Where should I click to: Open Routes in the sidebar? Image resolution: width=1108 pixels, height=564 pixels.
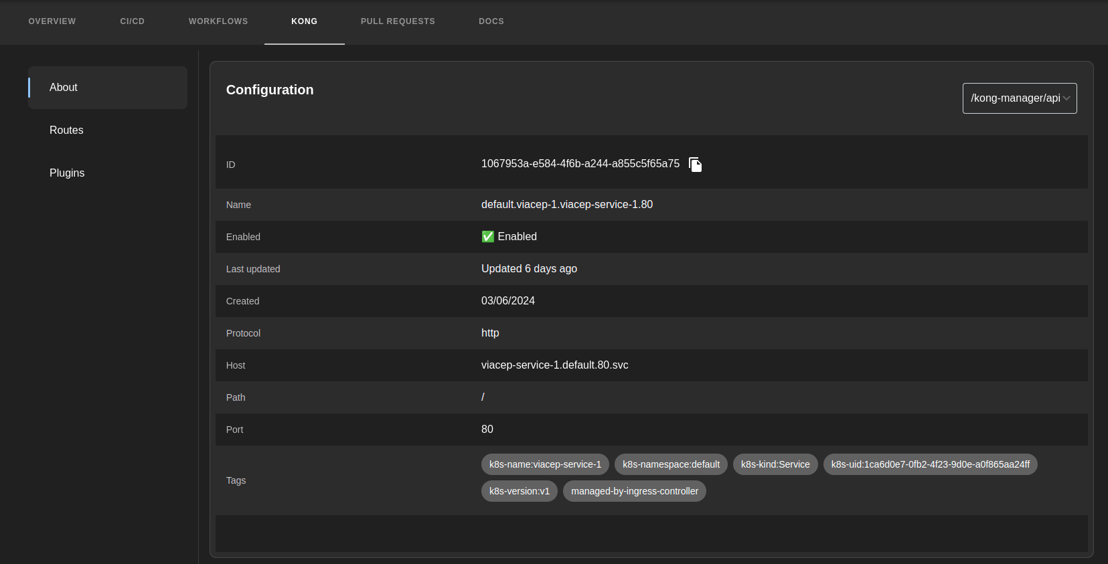(108, 130)
